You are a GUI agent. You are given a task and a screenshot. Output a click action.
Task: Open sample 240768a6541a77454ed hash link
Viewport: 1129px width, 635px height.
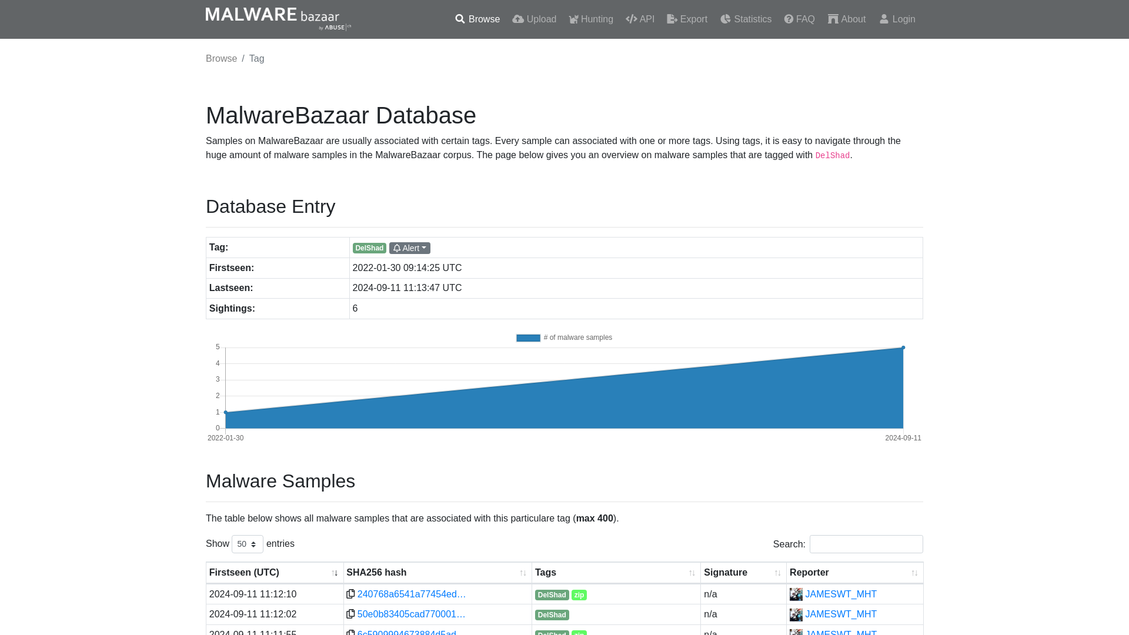tap(412, 594)
